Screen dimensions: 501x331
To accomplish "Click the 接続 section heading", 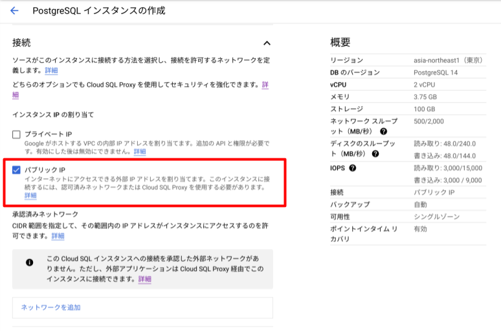I will 21,43.
